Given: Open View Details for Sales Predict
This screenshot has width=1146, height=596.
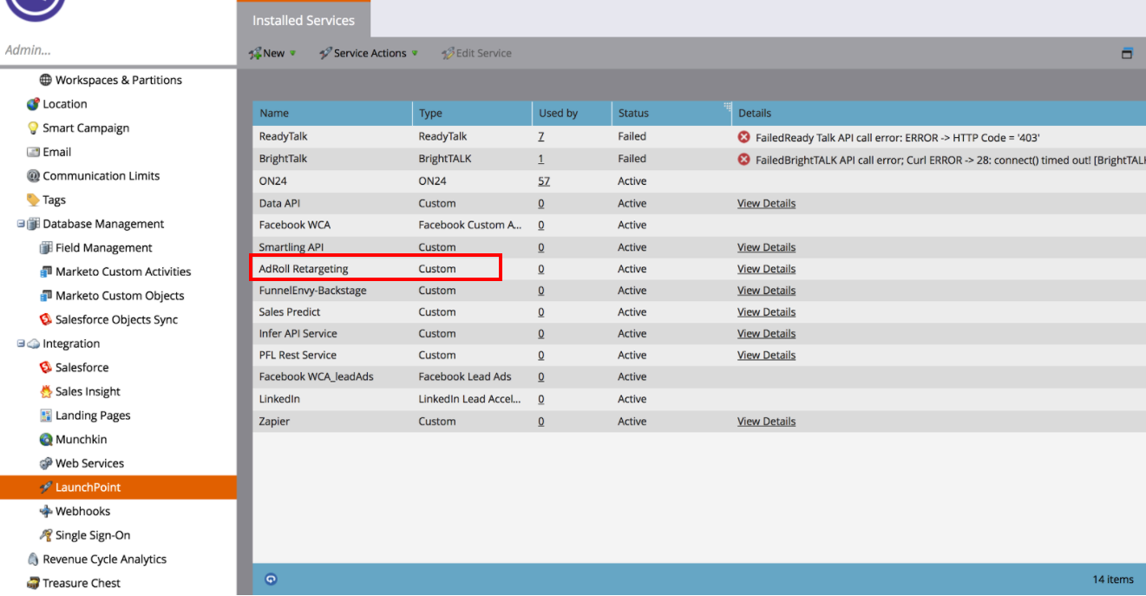Looking at the screenshot, I should point(766,312).
